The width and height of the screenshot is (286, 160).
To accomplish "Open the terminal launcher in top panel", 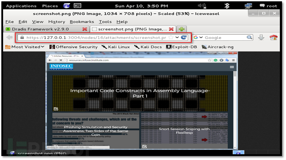I will click(77, 6).
